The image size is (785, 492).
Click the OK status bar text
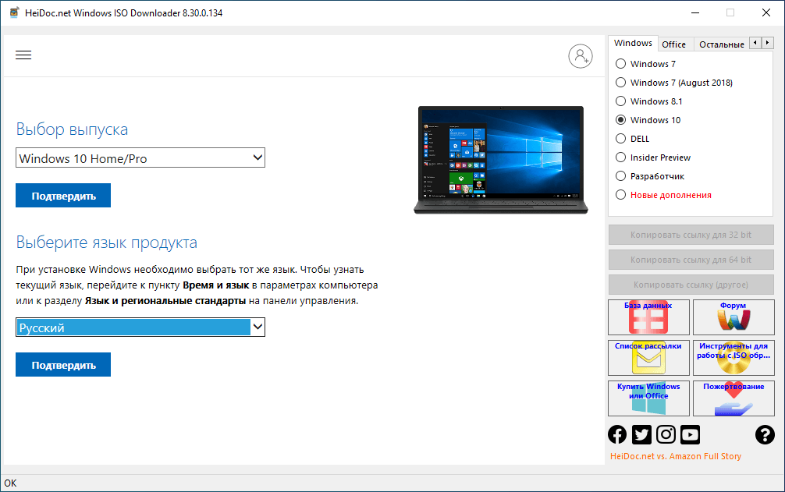click(10, 483)
